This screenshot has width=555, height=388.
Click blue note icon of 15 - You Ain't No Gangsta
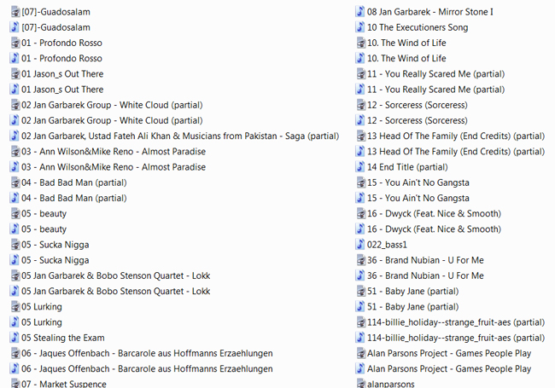[360, 198]
